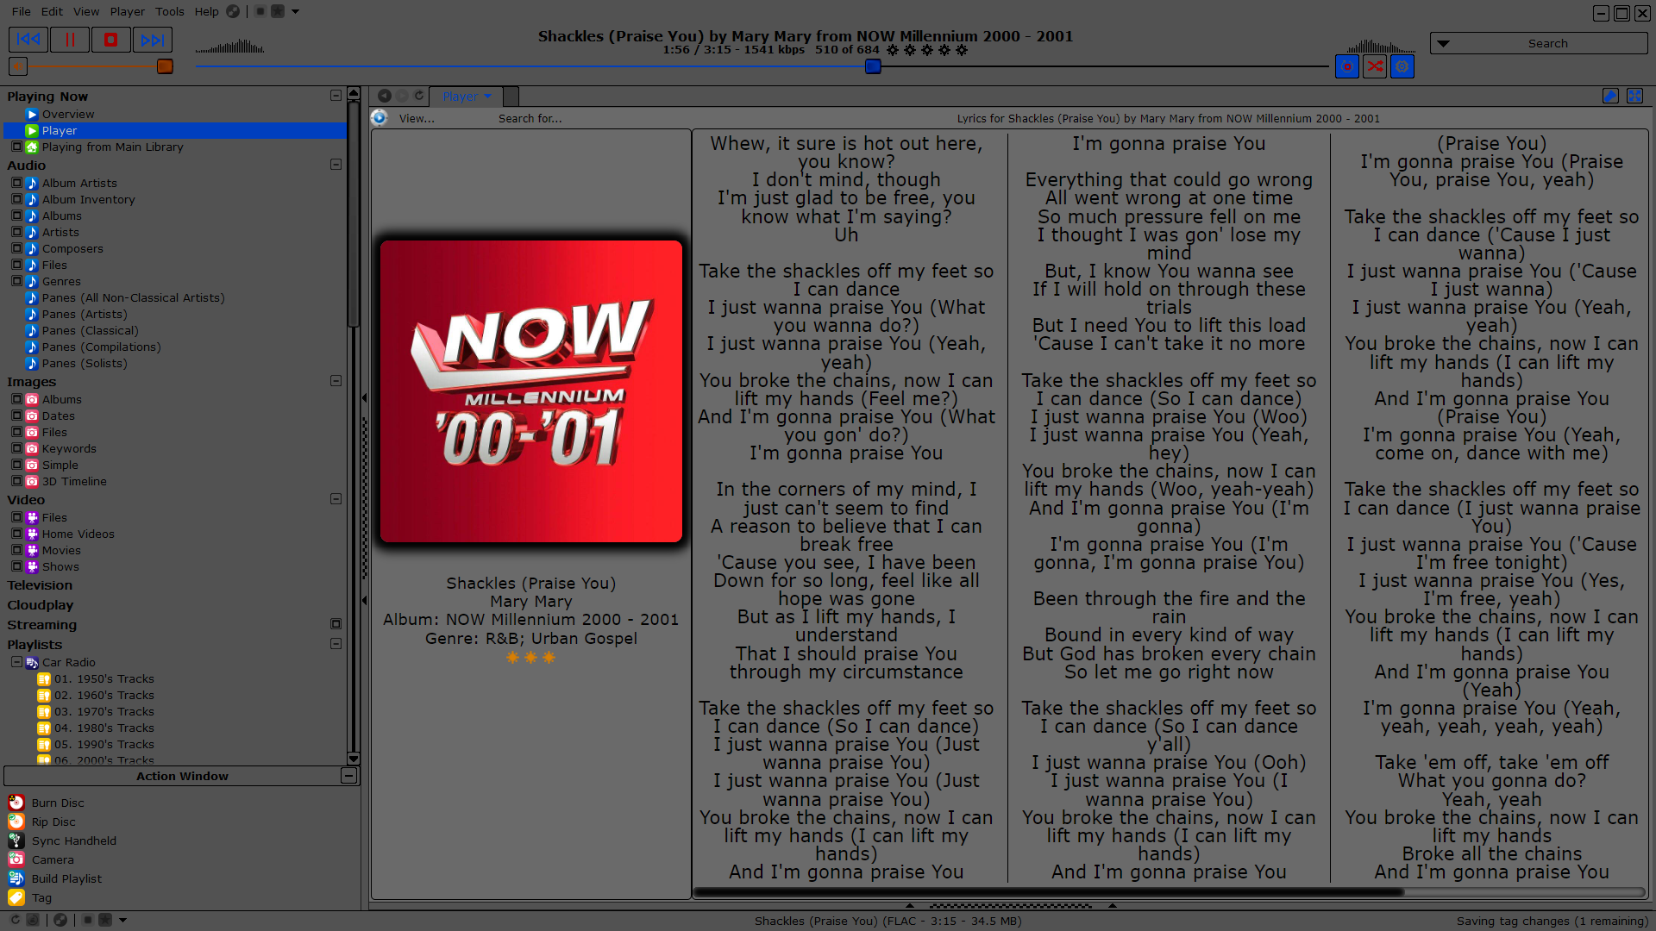Viewport: 1656px width, 931px height.
Task: Add a new tab beside Player
Action: (x=511, y=97)
